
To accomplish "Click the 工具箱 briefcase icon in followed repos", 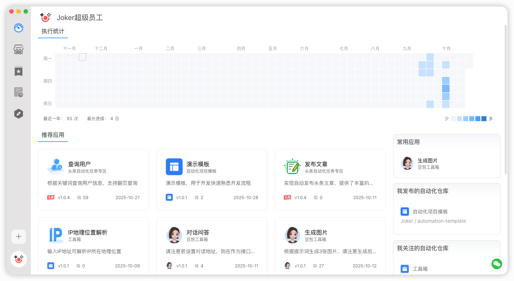I will [405, 268].
